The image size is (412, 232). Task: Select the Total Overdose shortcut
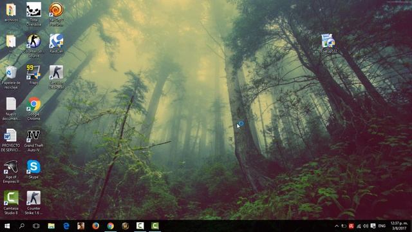[x=33, y=14]
